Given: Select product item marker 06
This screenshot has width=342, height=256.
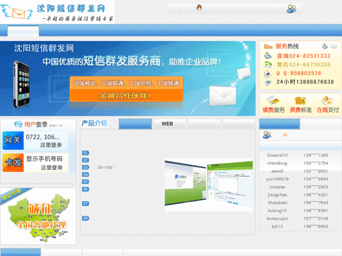Looking at the screenshot, I should point(86,189).
